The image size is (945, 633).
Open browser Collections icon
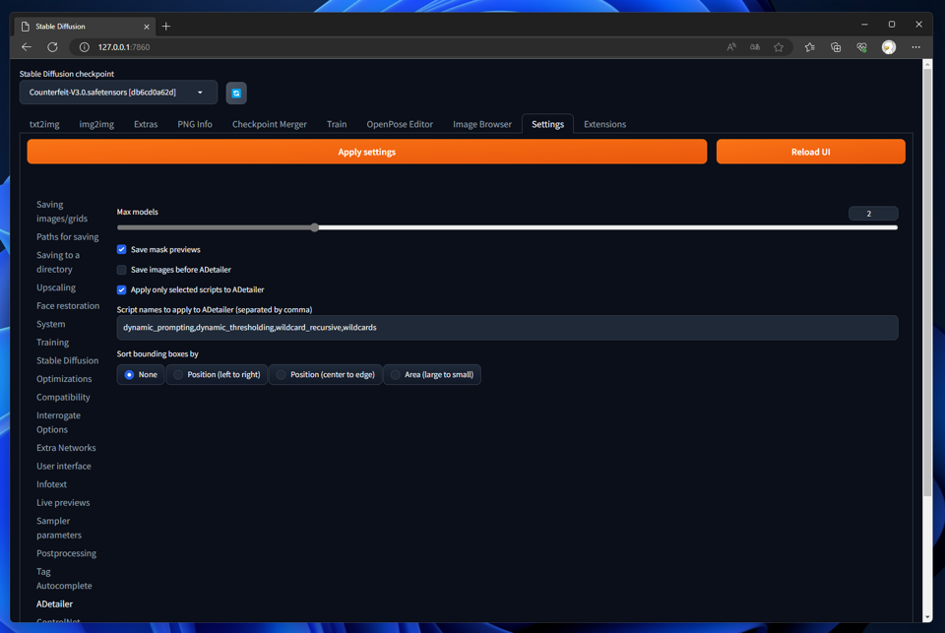pyautogui.click(x=836, y=47)
